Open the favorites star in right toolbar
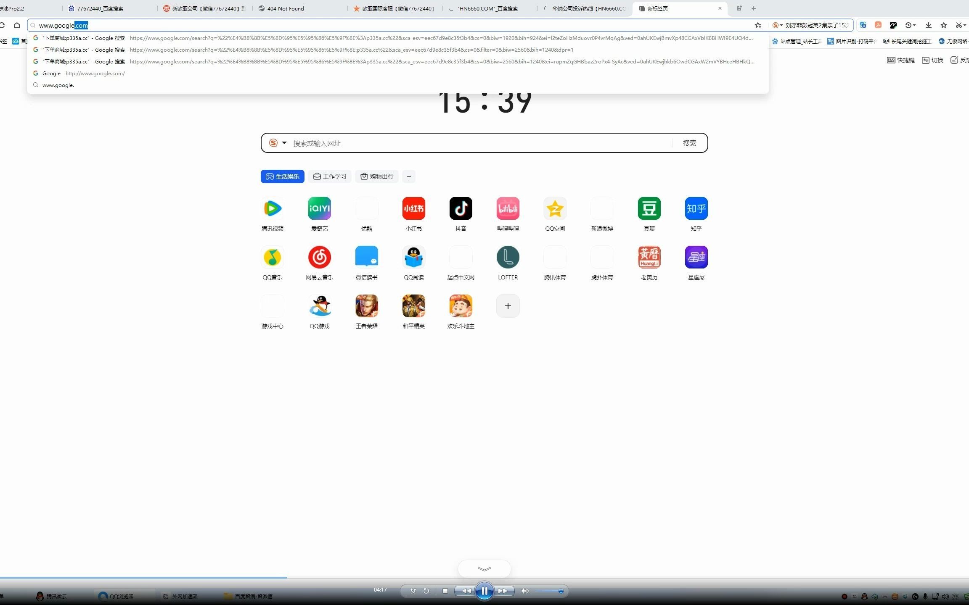The width and height of the screenshot is (969, 605). 944,25
